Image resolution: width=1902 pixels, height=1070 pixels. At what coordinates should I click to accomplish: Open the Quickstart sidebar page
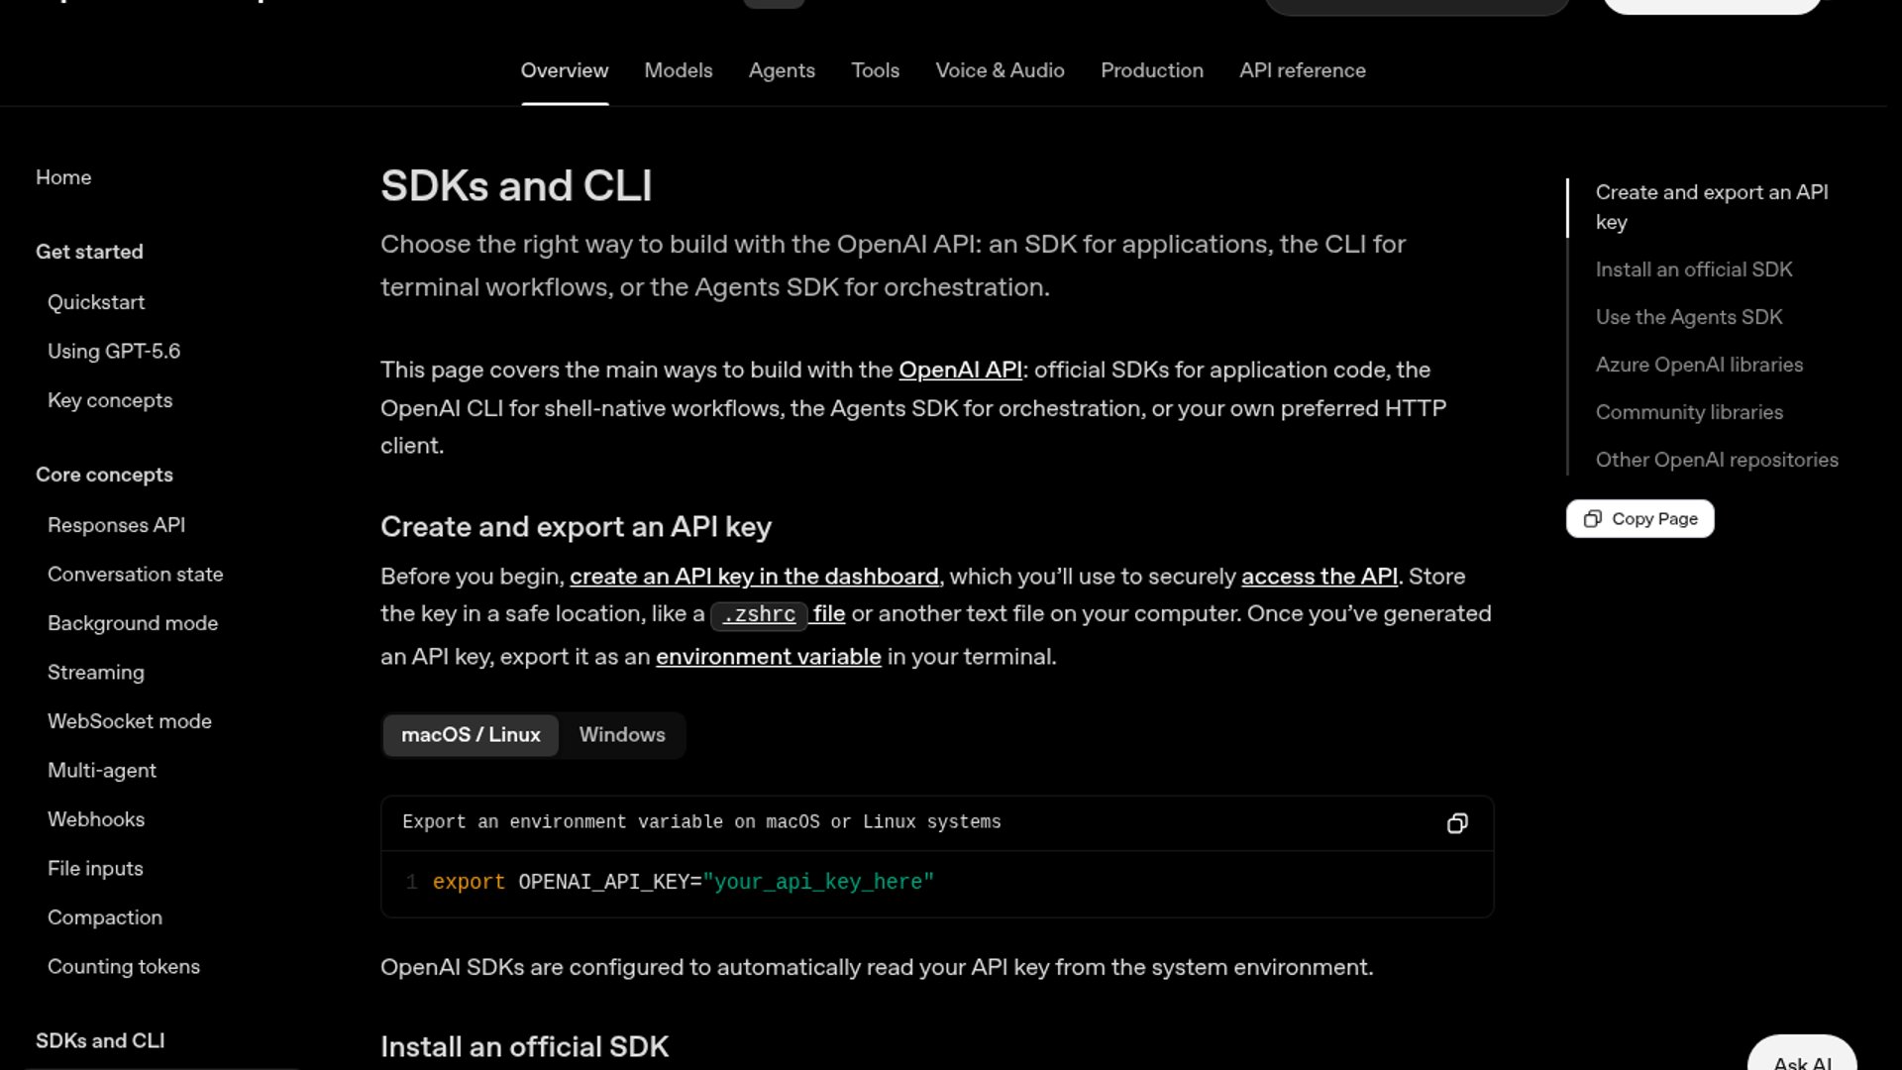point(96,302)
